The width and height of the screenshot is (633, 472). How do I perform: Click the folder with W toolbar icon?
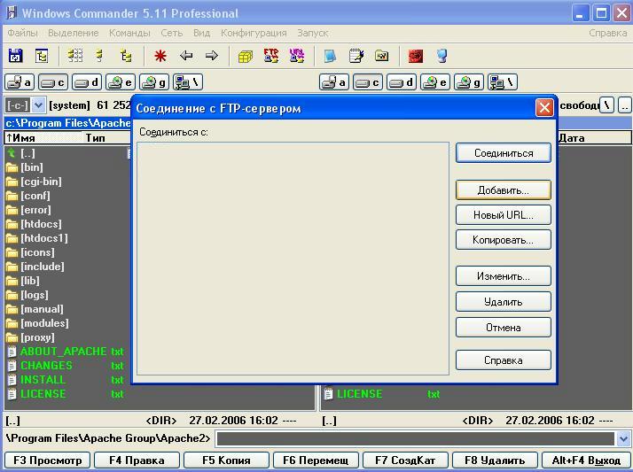(x=381, y=56)
